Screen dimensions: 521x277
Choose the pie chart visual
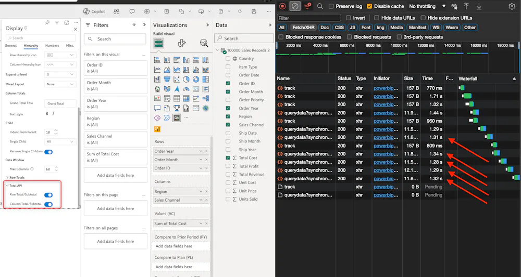coord(186,79)
